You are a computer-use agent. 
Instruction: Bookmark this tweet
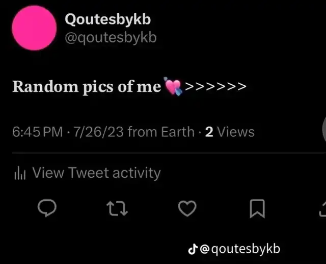(257, 208)
